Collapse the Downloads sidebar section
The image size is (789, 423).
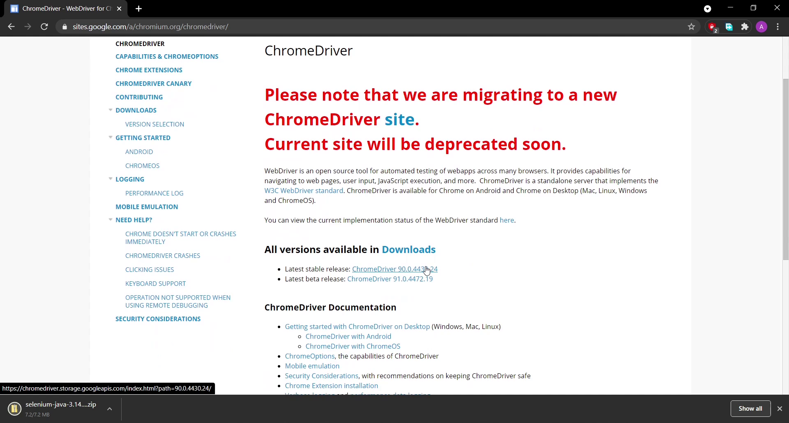(110, 110)
